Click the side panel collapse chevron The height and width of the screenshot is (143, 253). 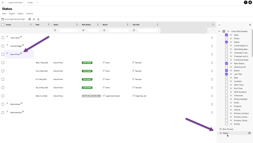(x=219, y=25)
